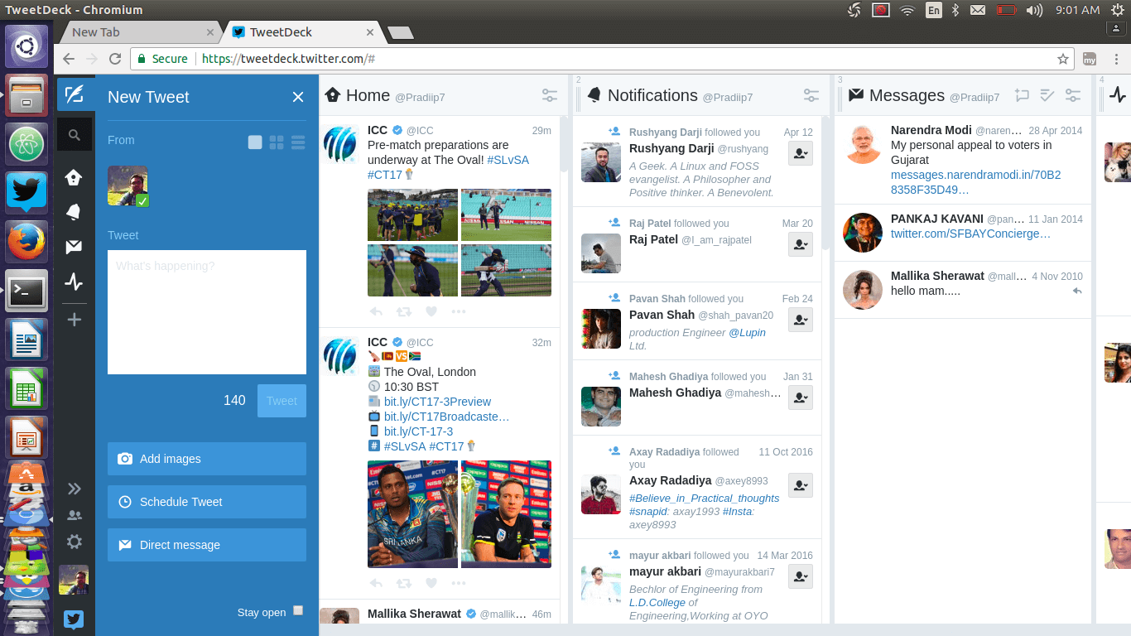Image resolution: width=1131 pixels, height=636 pixels.
Task: Open Messages via sidebar envelope icon
Action: point(74,247)
